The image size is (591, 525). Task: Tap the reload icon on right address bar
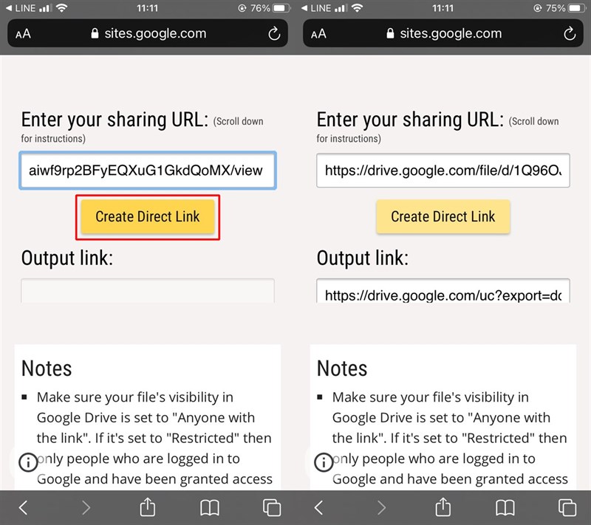pyautogui.click(x=569, y=33)
